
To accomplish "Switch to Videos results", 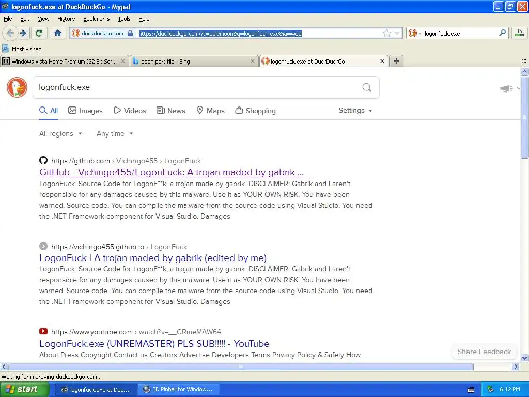I will point(130,111).
